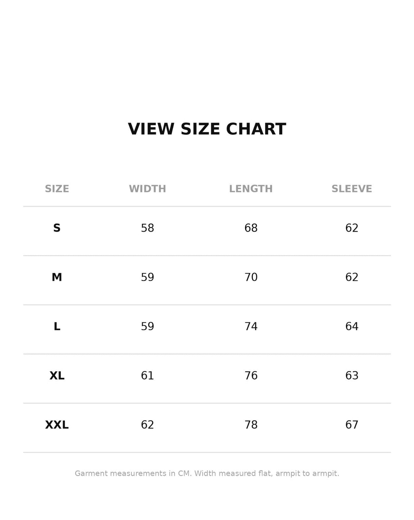Choose the XL size row label
414x520 pixels.
coord(57,376)
